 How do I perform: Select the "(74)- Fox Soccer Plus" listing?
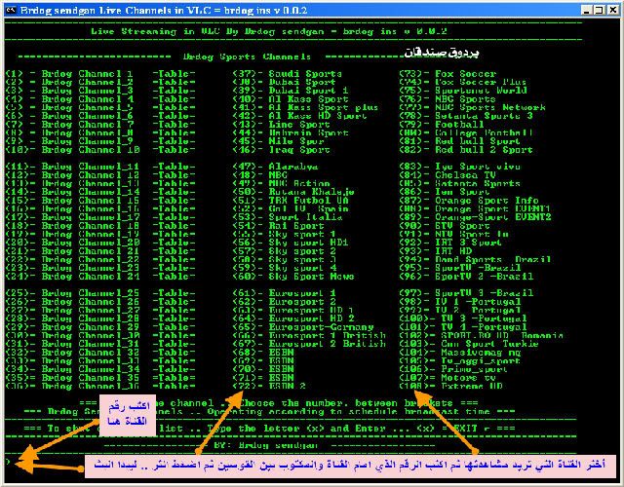coord(463,82)
